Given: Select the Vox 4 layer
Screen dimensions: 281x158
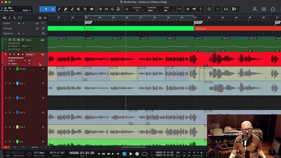Looking at the screenshot, I should point(22,127).
